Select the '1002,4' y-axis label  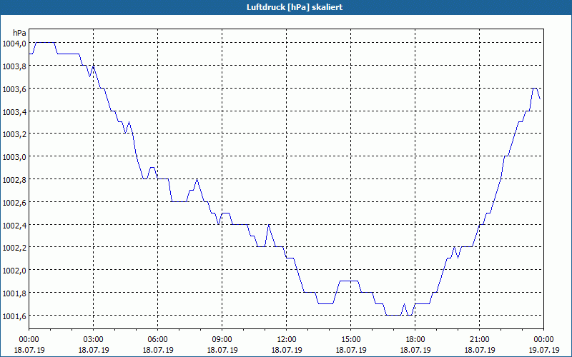tap(14, 226)
